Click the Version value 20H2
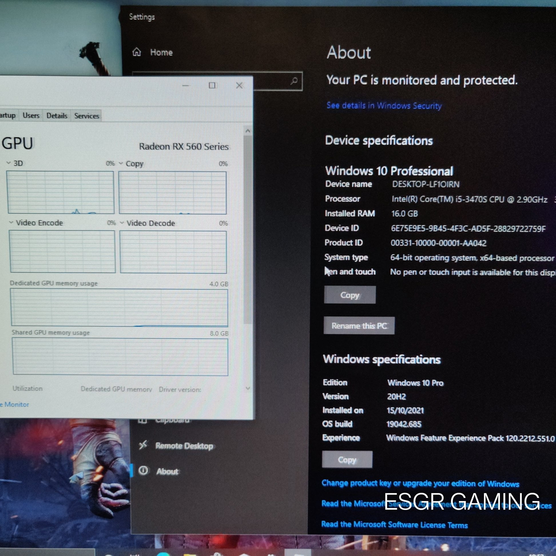 (396, 397)
